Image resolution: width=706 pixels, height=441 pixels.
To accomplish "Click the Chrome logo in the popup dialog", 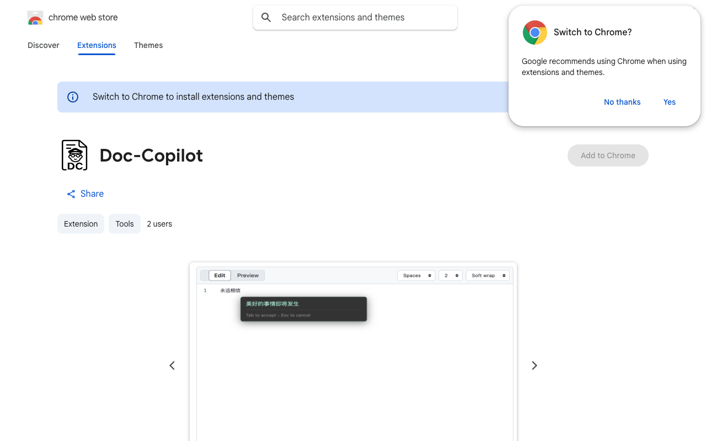I will point(534,33).
